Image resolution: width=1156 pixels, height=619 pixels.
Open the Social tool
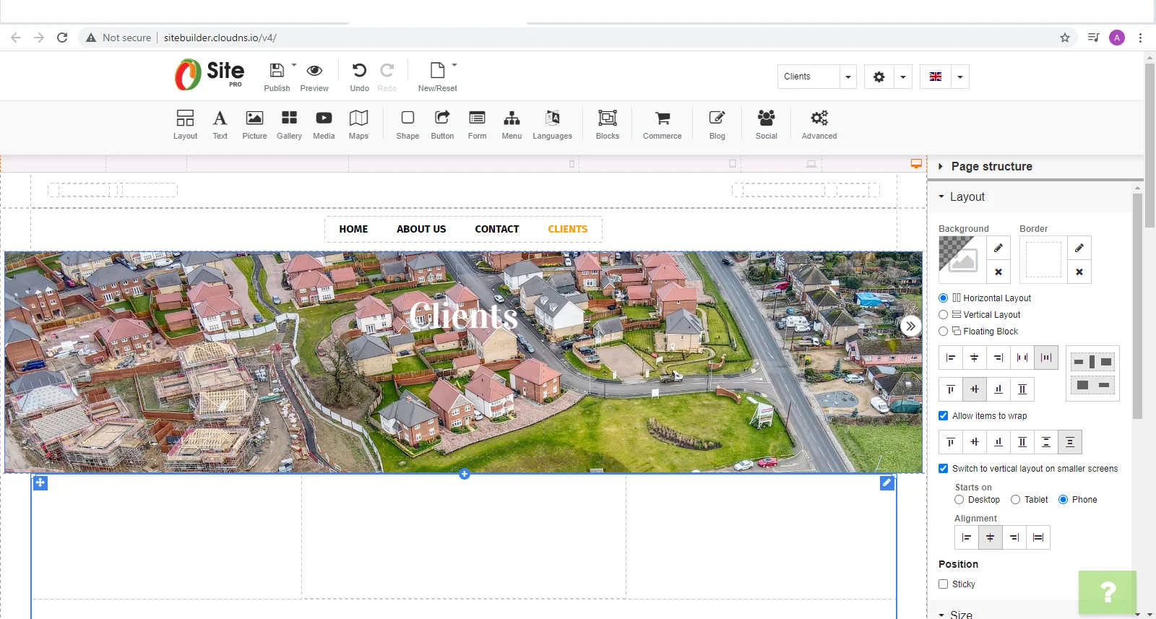click(766, 124)
